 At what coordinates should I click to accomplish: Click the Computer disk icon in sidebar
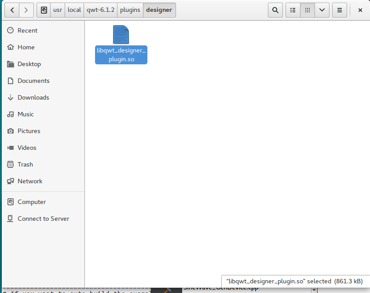(x=10, y=202)
